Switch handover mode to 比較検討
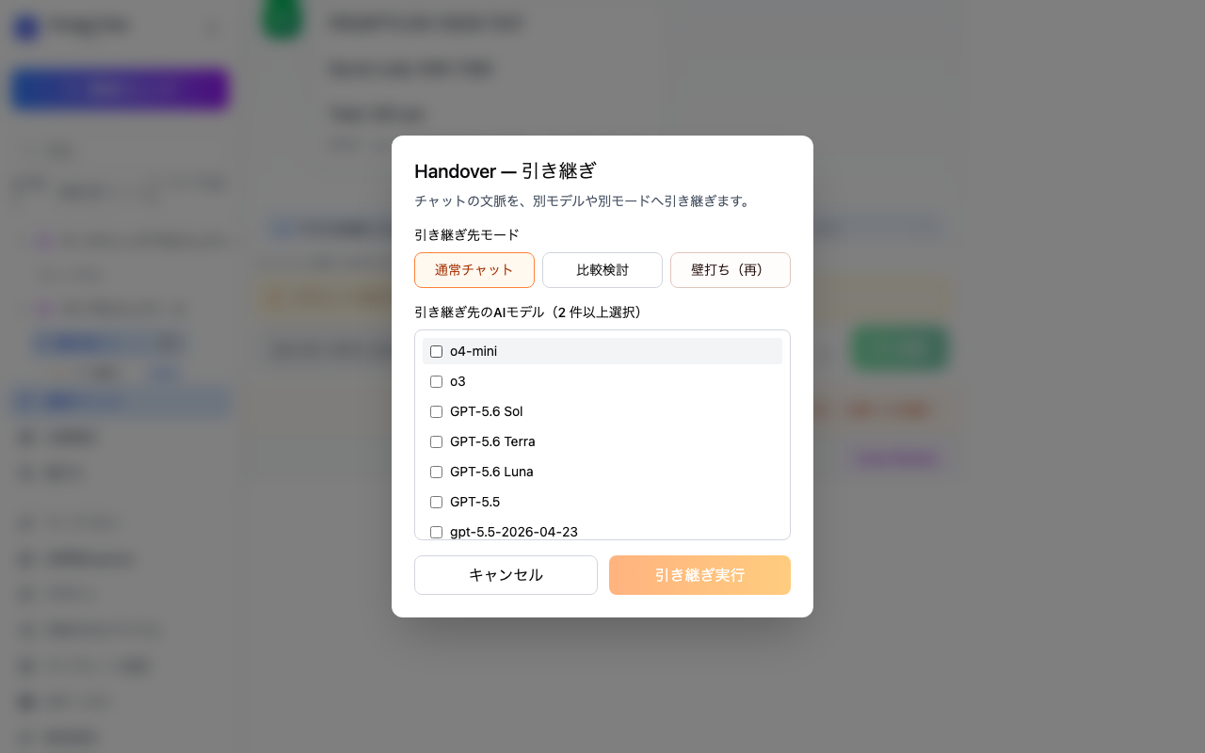This screenshot has width=1205, height=753. [602, 270]
